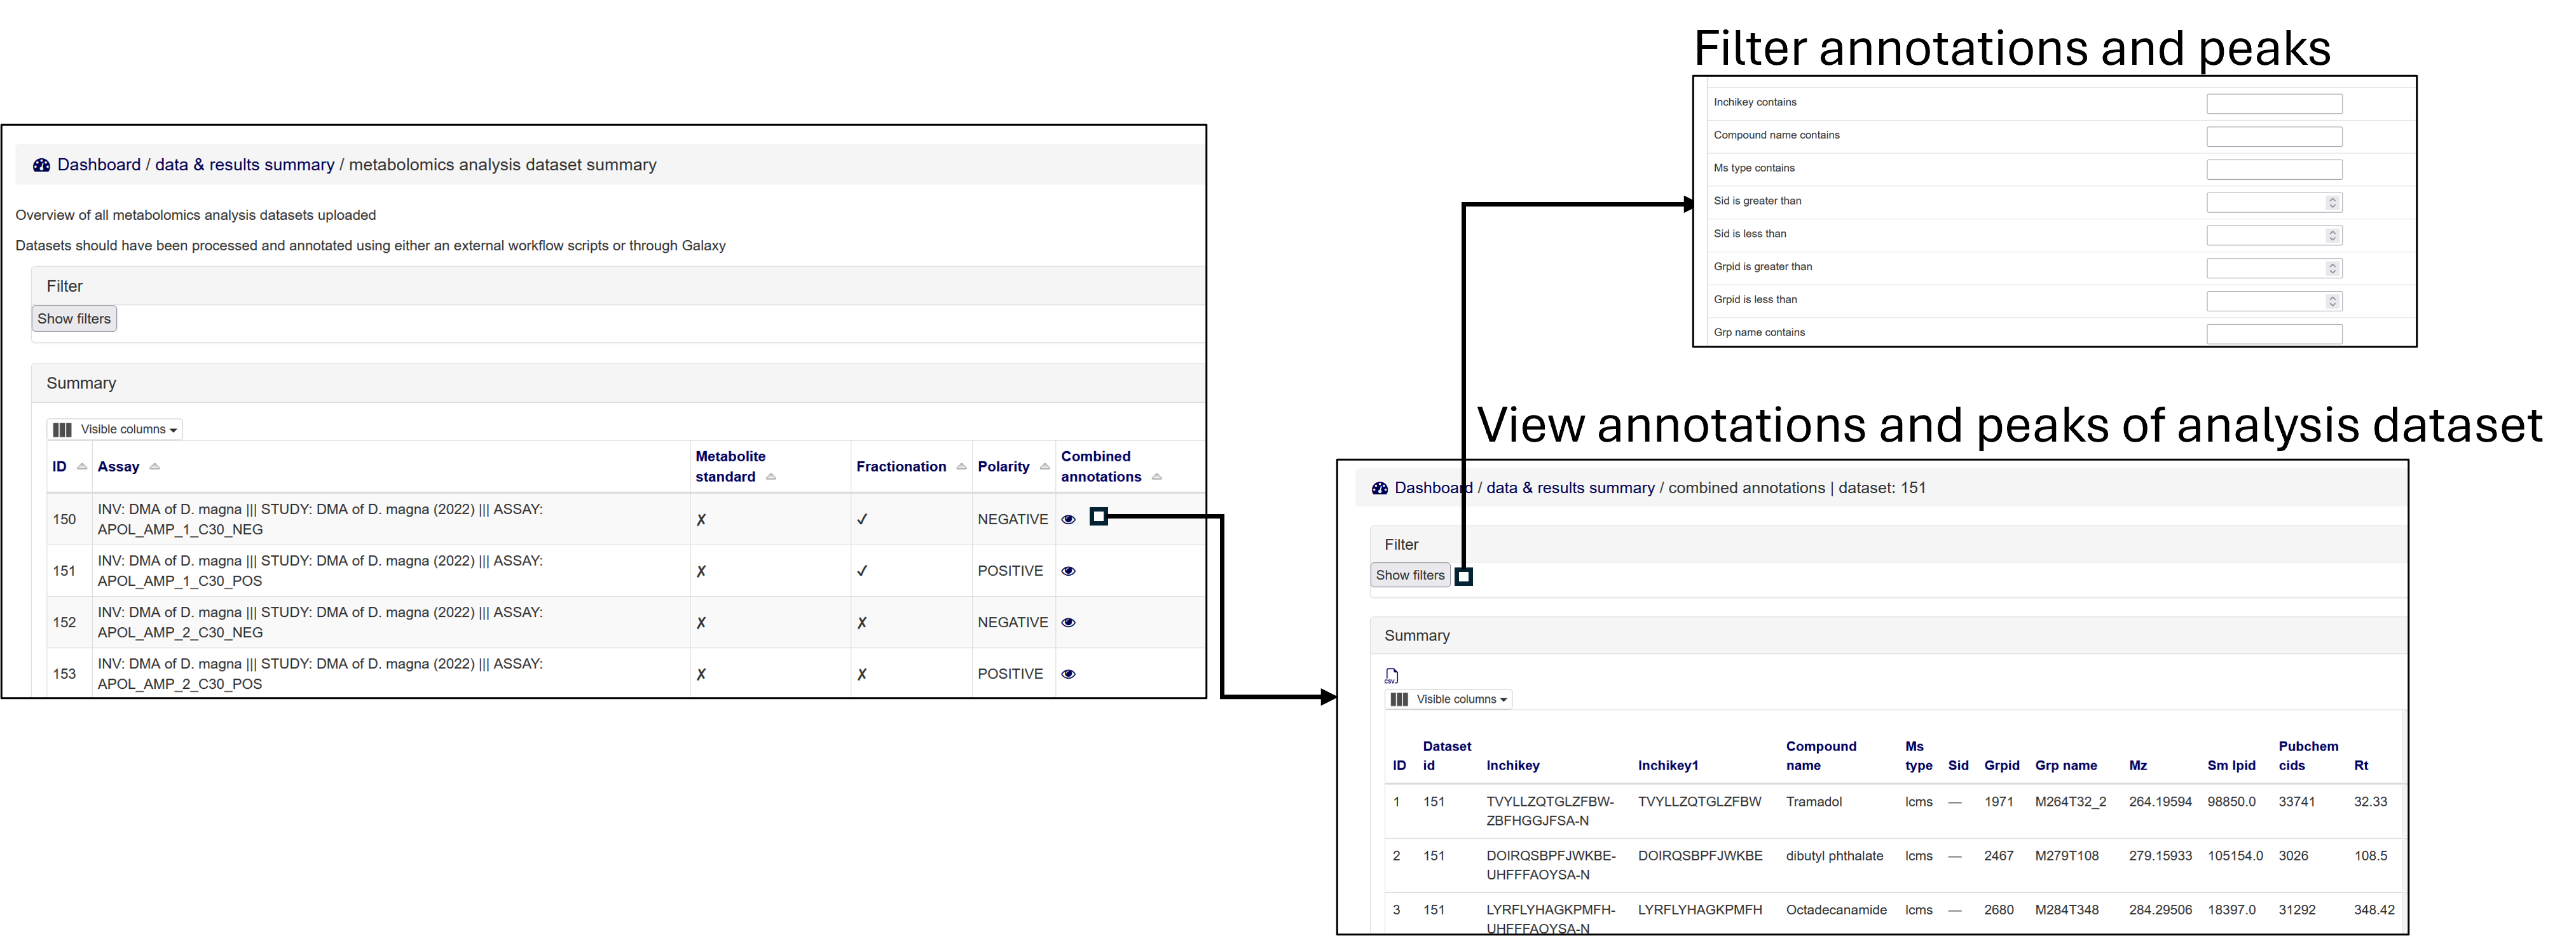View combined annotations eye icon for dataset 151
This screenshot has height=936, width=2576.
tap(1068, 571)
